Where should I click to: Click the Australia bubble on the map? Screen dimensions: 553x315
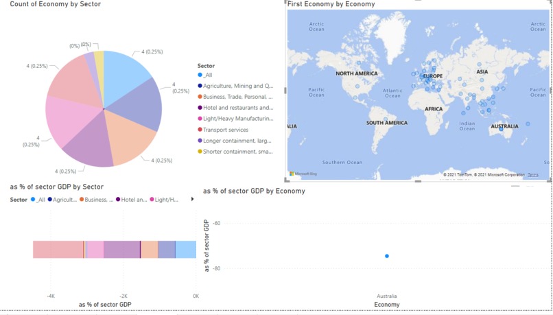tap(501, 130)
